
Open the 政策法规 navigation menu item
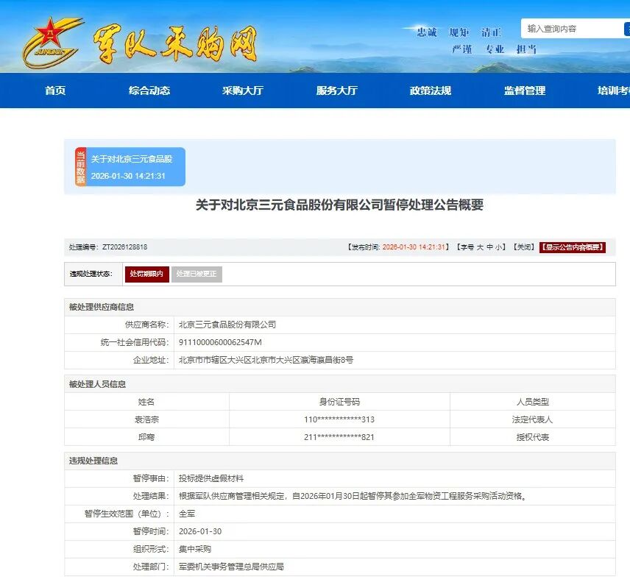(x=431, y=91)
